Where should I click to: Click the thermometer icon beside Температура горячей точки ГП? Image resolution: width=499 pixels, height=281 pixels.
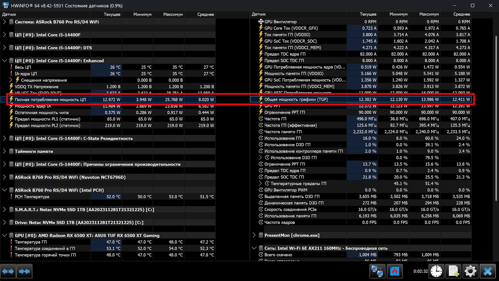(x=11, y=255)
